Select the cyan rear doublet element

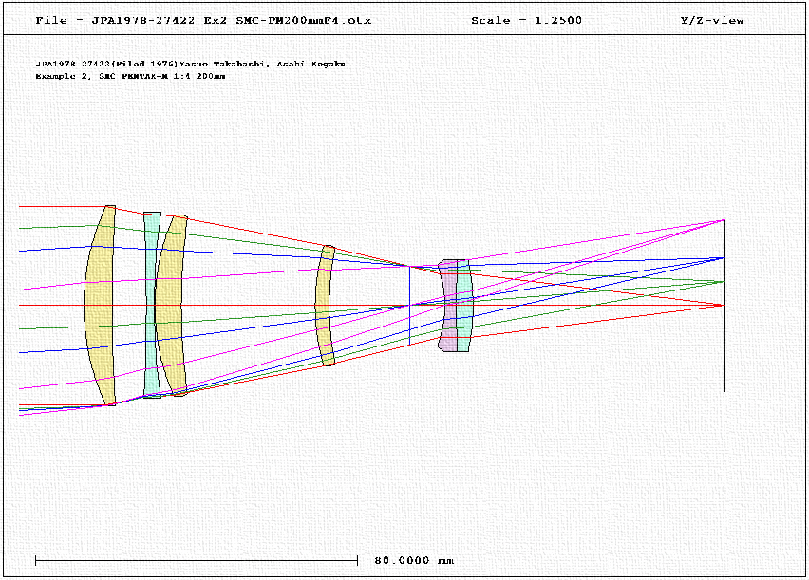pyautogui.click(x=464, y=306)
